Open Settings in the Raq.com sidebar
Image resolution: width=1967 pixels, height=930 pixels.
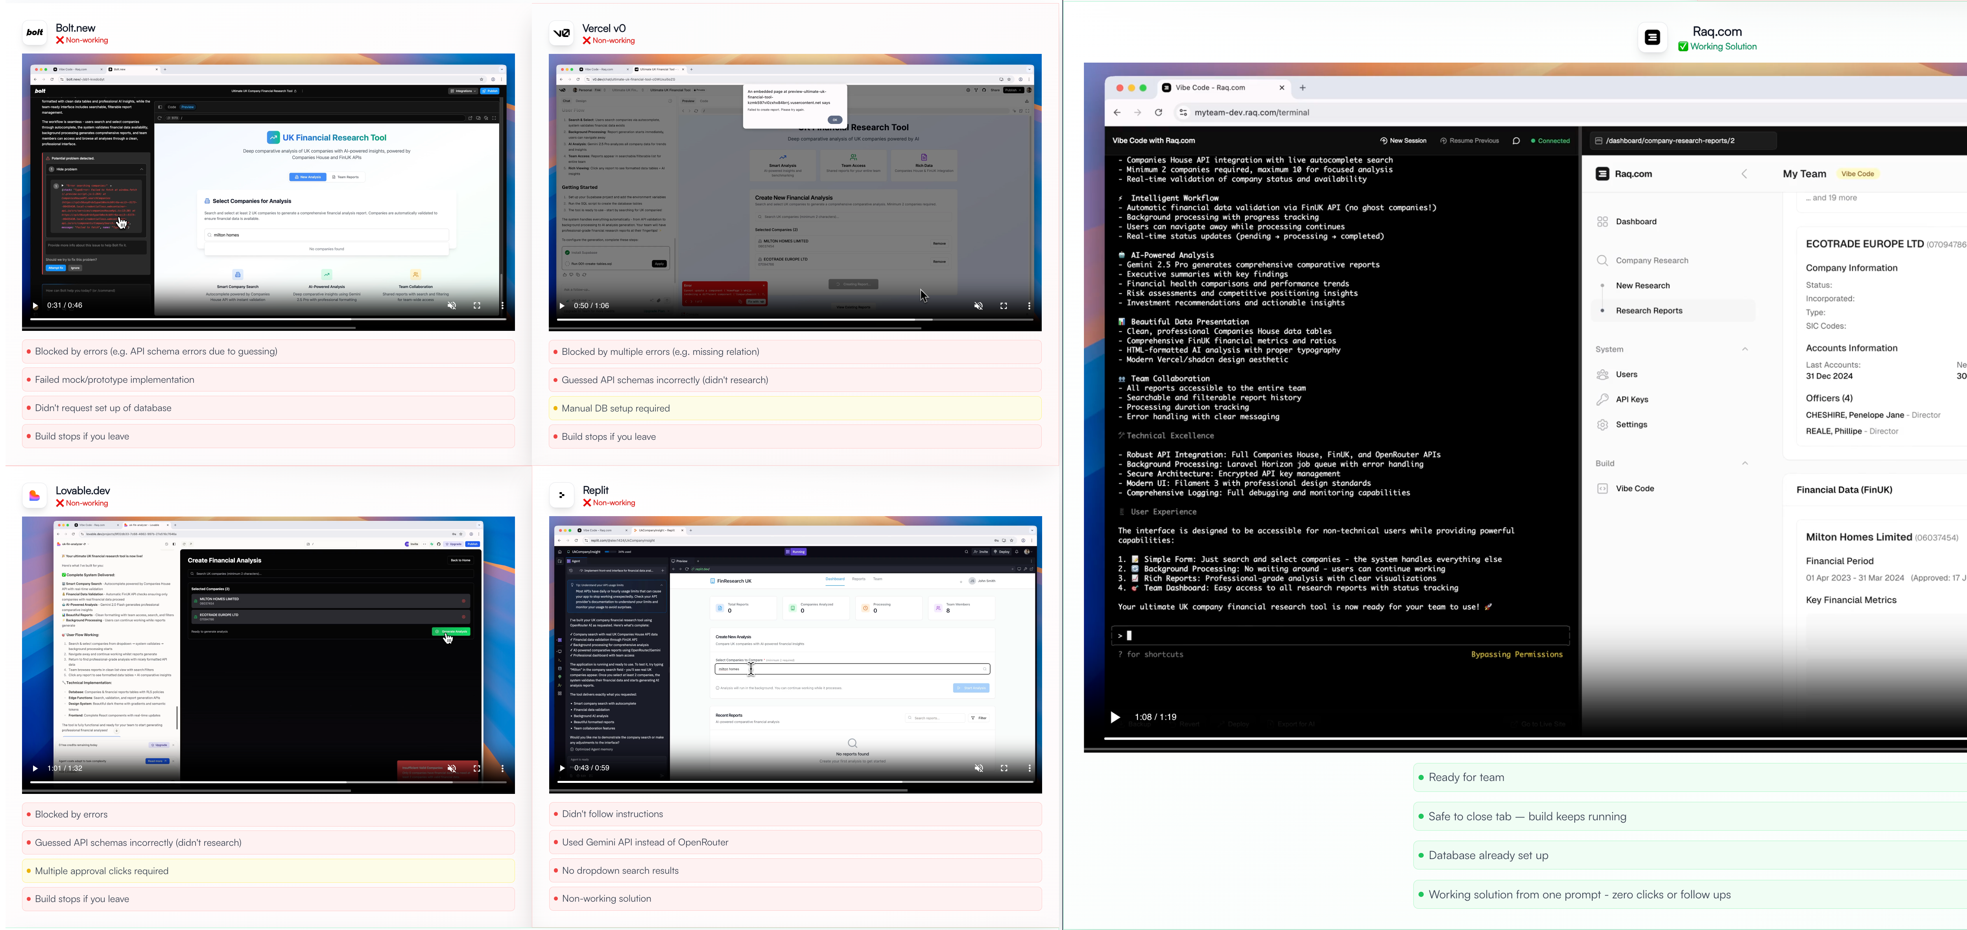[x=1622, y=425]
